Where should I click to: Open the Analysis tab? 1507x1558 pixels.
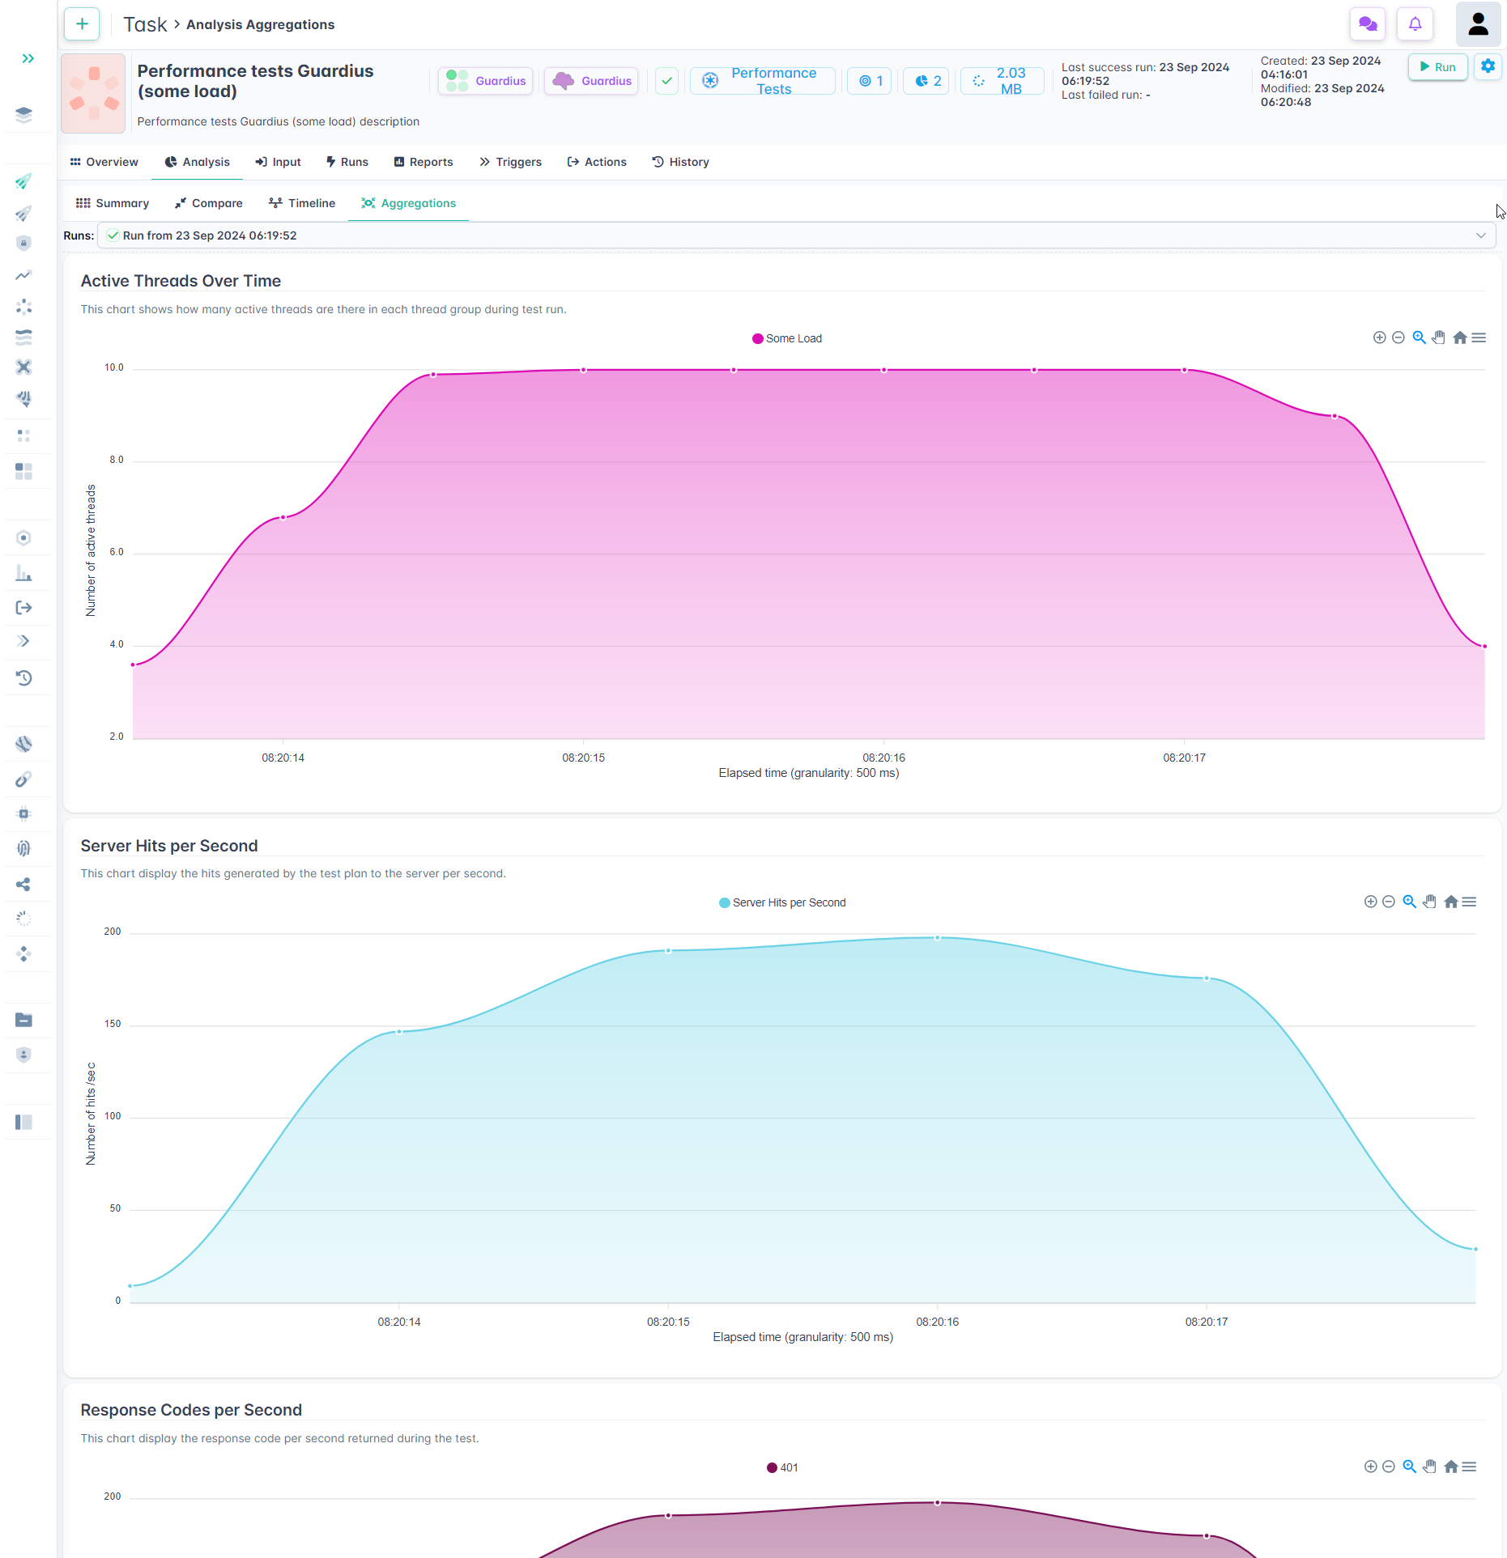coord(198,162)
